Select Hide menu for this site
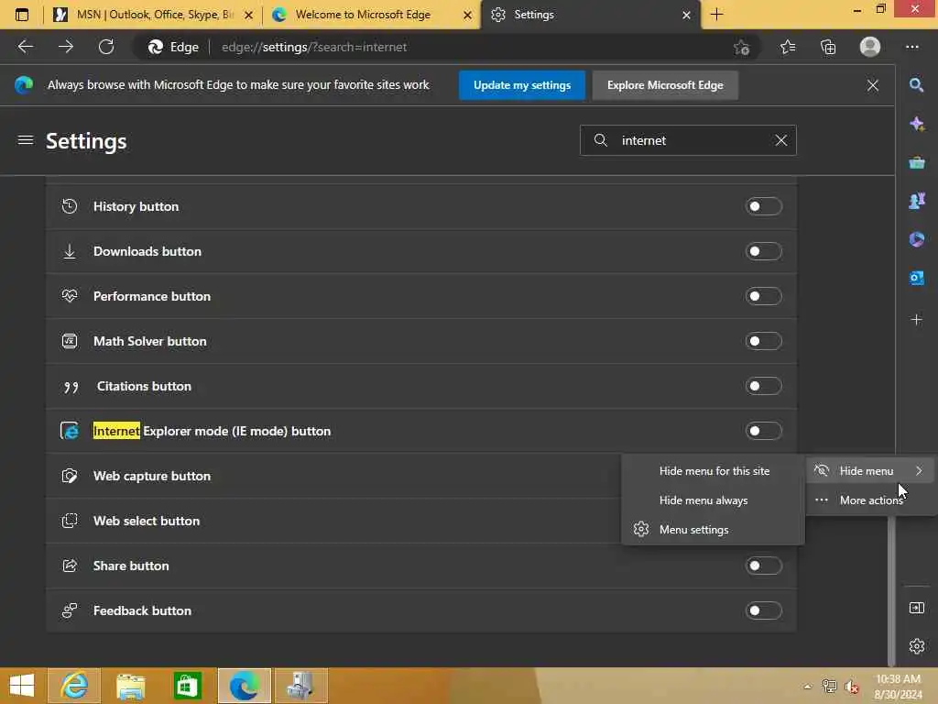The width and height of the screenshot is (938, 704). 714,471
